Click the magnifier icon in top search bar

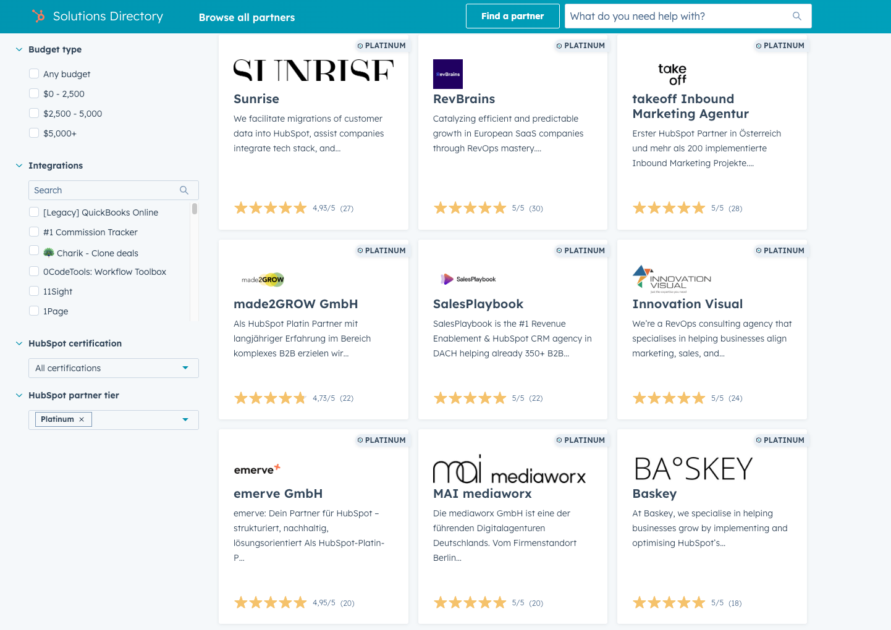797,16
